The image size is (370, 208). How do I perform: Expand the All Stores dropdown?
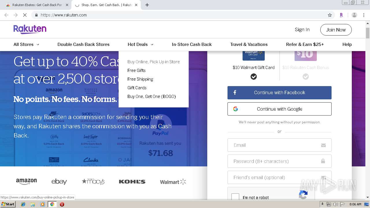[26, 44]
